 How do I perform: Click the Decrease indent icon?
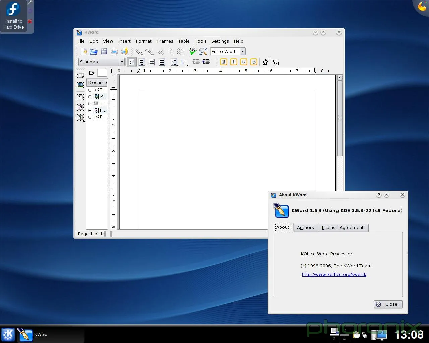196,62
